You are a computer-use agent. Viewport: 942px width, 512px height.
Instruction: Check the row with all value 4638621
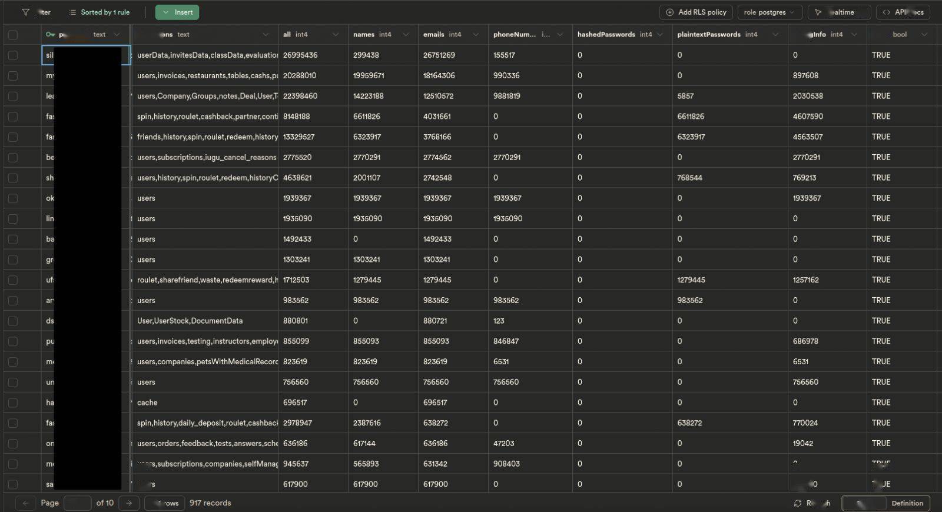13,178
